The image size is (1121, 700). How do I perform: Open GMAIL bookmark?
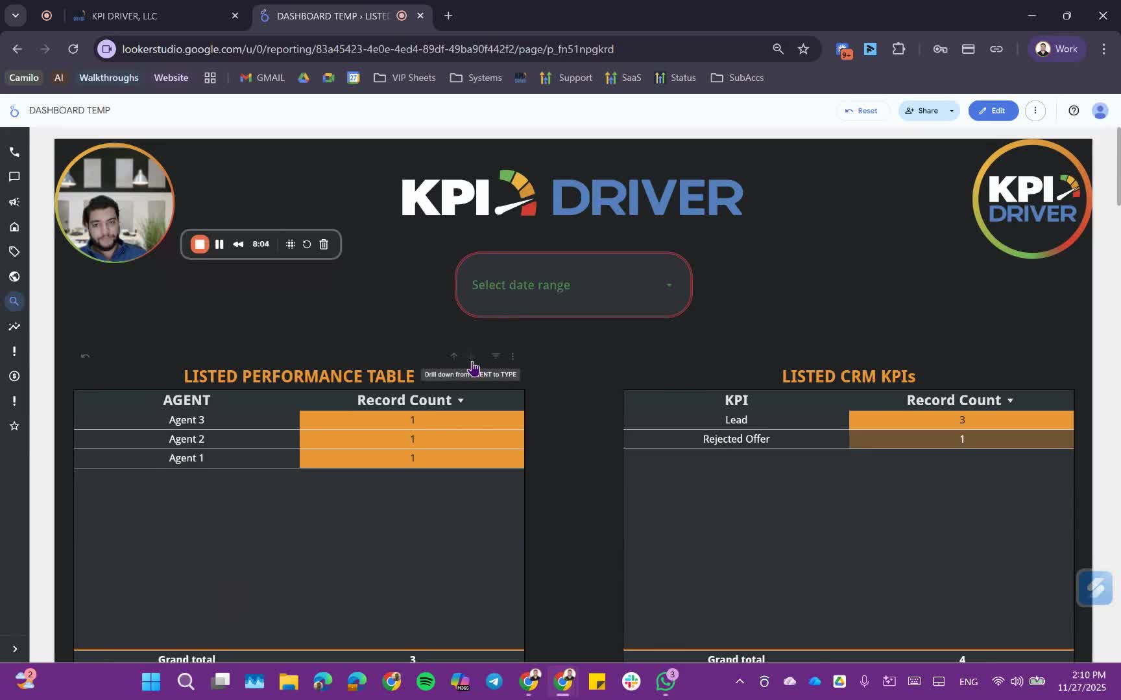(262, 78)
